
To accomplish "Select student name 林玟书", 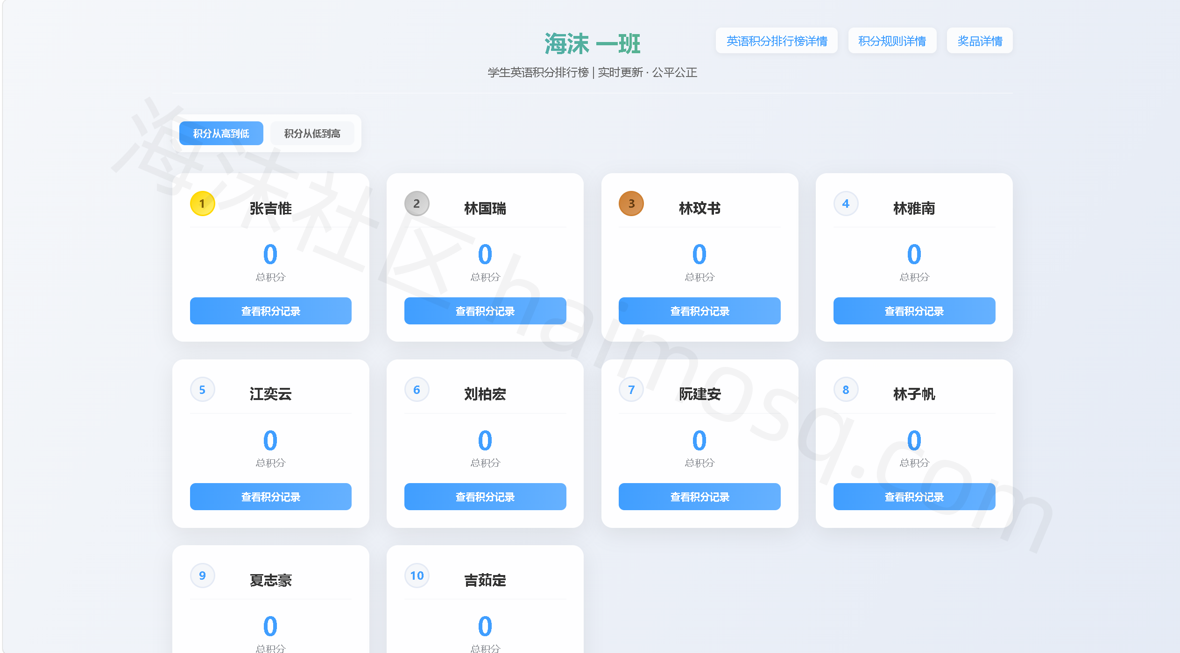I will pyautogui.click(x=700, y=208).
